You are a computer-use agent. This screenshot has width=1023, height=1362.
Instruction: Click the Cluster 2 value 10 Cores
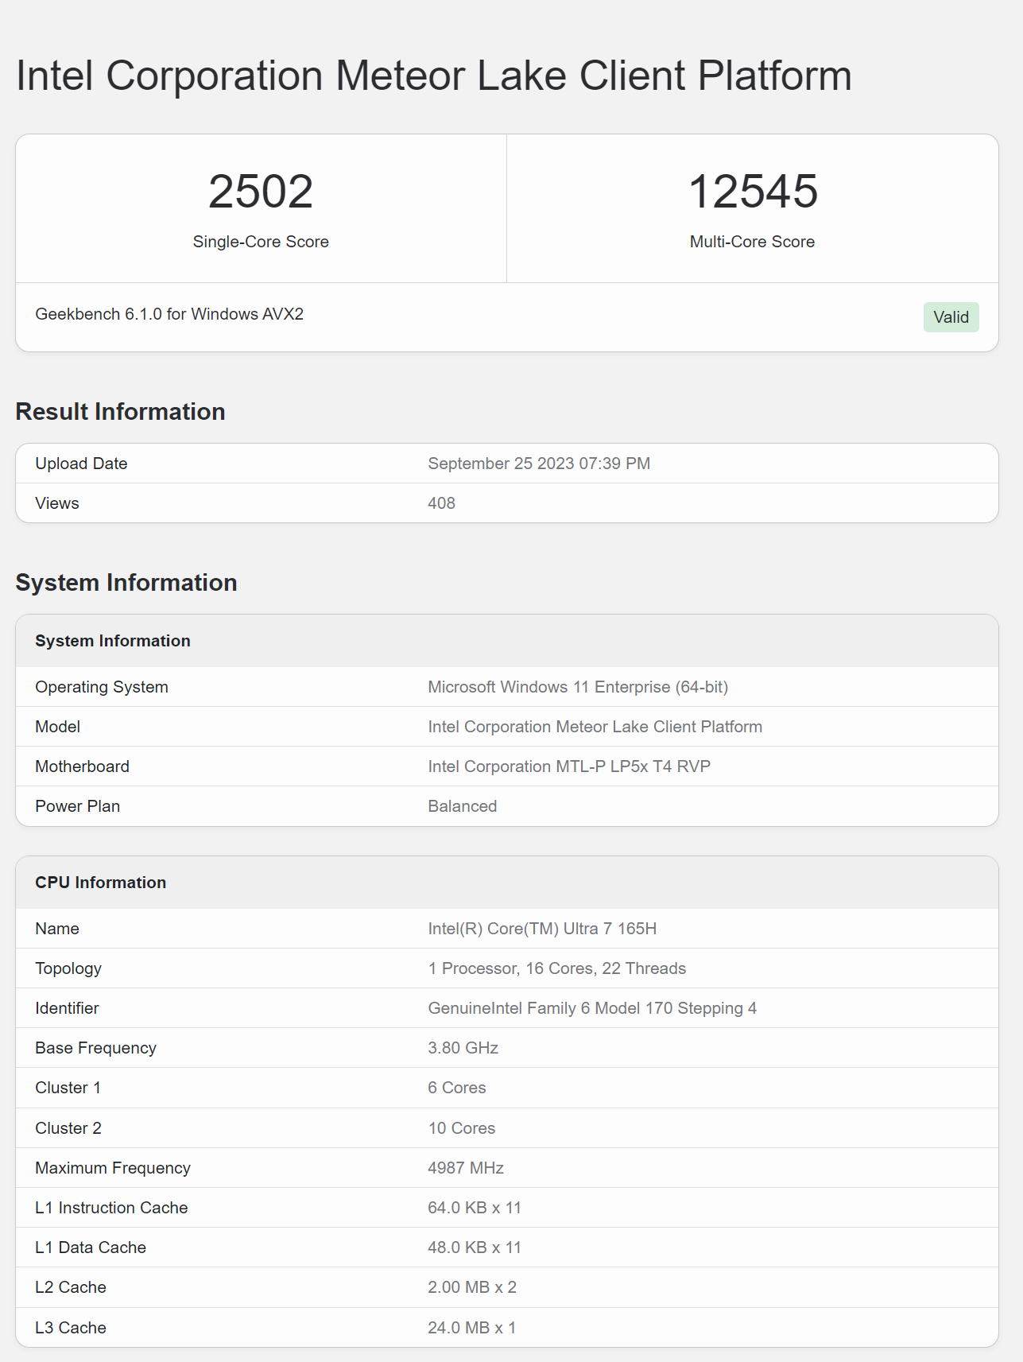(x=461, y=1128)
